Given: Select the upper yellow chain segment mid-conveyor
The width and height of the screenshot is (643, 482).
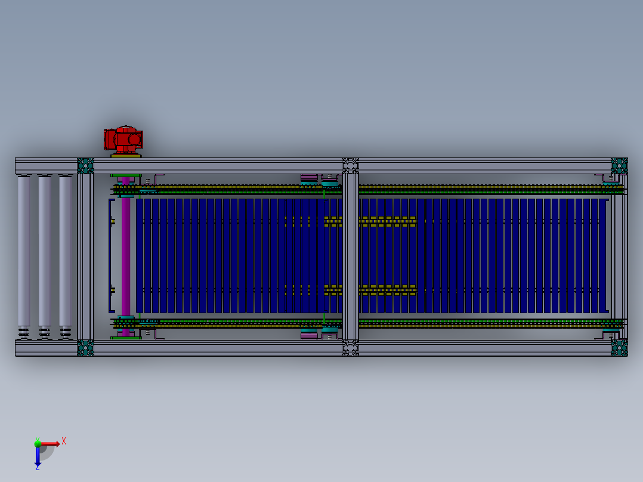Looking at the screenshot, I should pyautogui.click(x=371, y=222).
